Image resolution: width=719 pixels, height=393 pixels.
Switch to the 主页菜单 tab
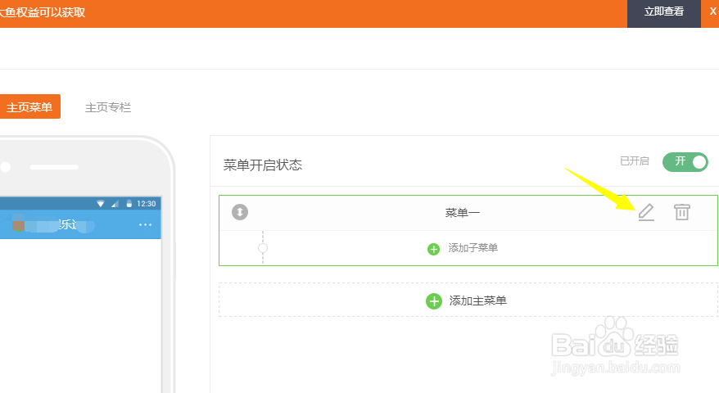pyautogui.click(x=29, y=107)
